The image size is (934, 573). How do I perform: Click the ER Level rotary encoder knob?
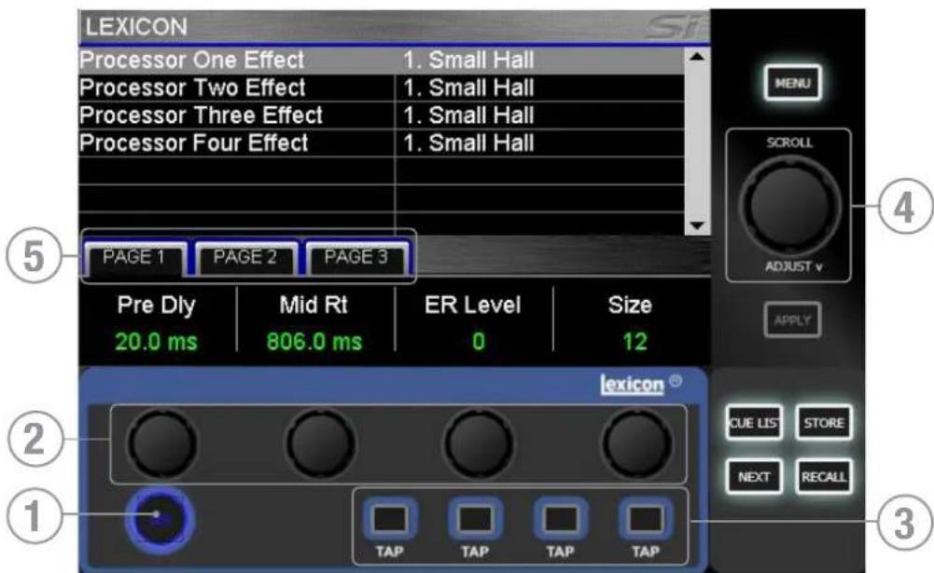pyautogui.click(x=479, y=443)
